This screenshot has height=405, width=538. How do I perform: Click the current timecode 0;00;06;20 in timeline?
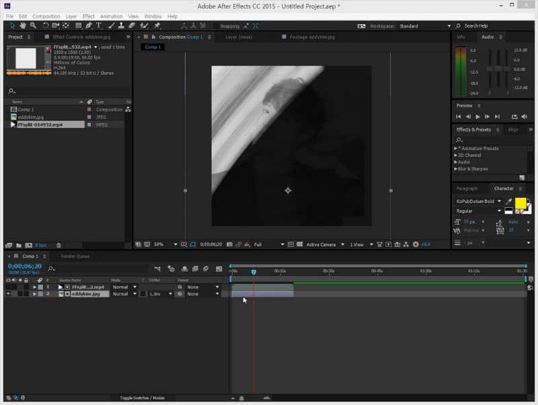24,266
